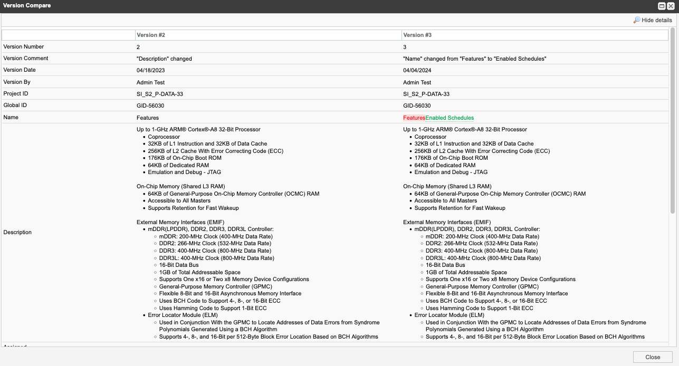Click 'Up to 1-GHz ARM' line in Version #3
The image size is (679, 366).
pos(465,130)
